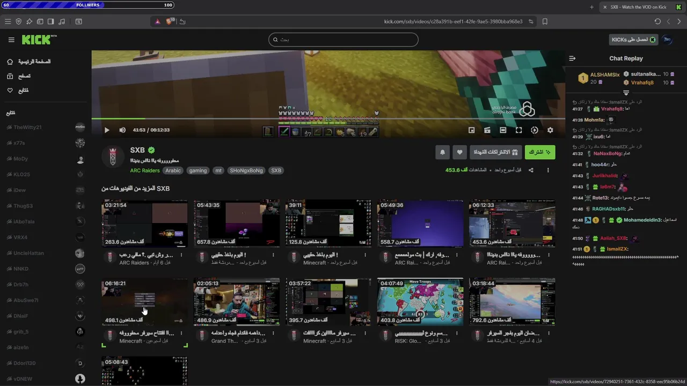Click the browser pin icon
687x386 pixels.
coord(29,21)
